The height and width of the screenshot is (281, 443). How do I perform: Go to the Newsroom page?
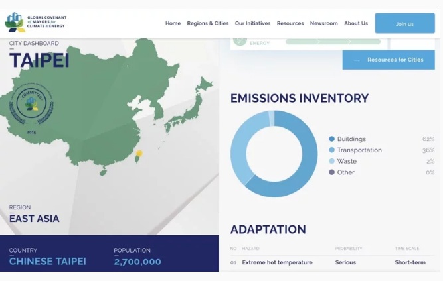[x=323, y=23]
